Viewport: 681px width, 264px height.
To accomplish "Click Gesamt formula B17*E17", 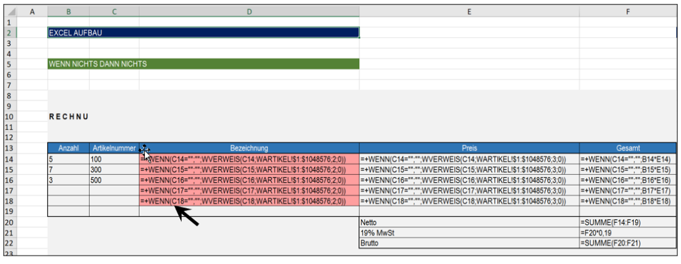I will [628, 190].
